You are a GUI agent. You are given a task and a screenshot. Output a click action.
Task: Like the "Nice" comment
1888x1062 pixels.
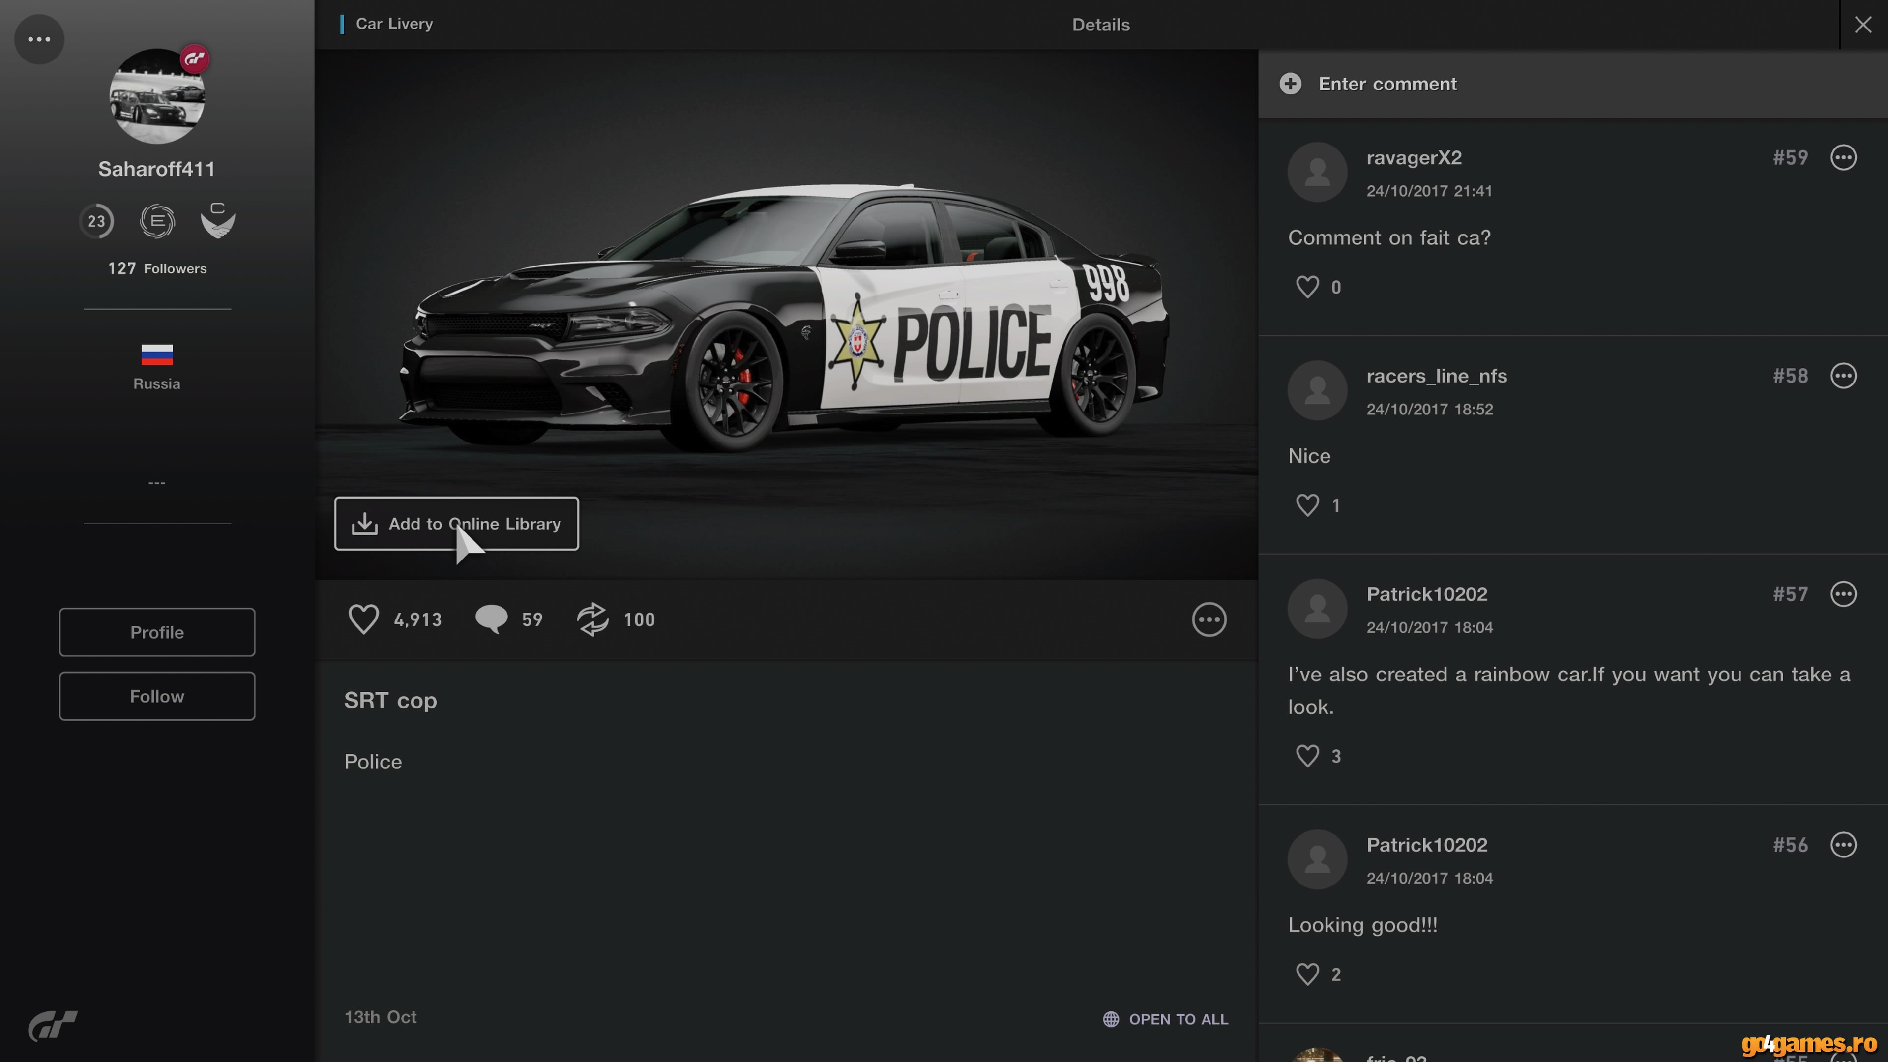coord(1307,505)
